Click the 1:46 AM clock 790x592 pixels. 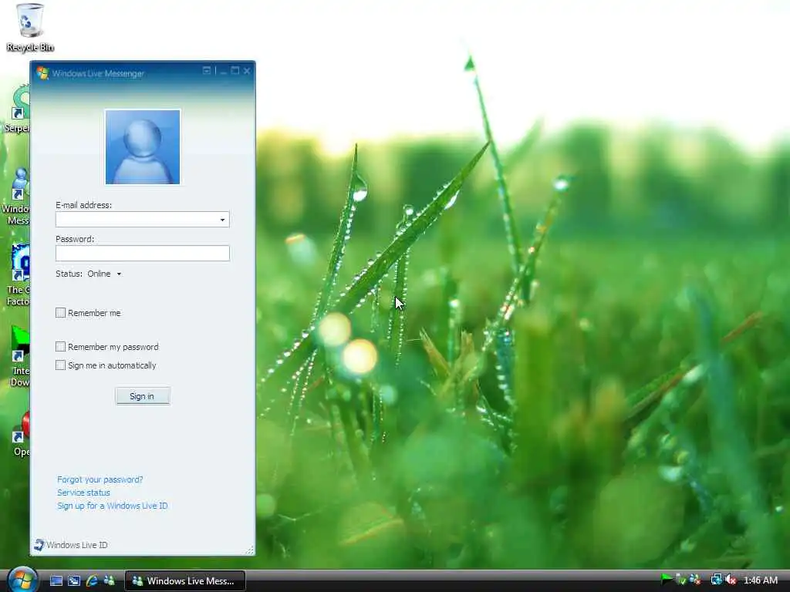(760, 580)
